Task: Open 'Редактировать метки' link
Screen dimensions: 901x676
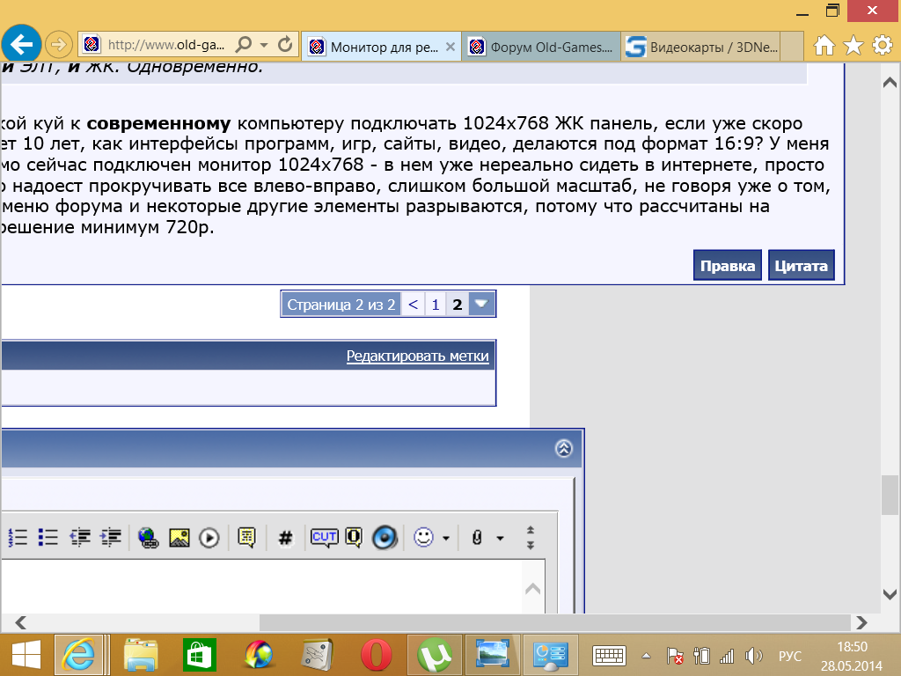Action: click(417, 356)
